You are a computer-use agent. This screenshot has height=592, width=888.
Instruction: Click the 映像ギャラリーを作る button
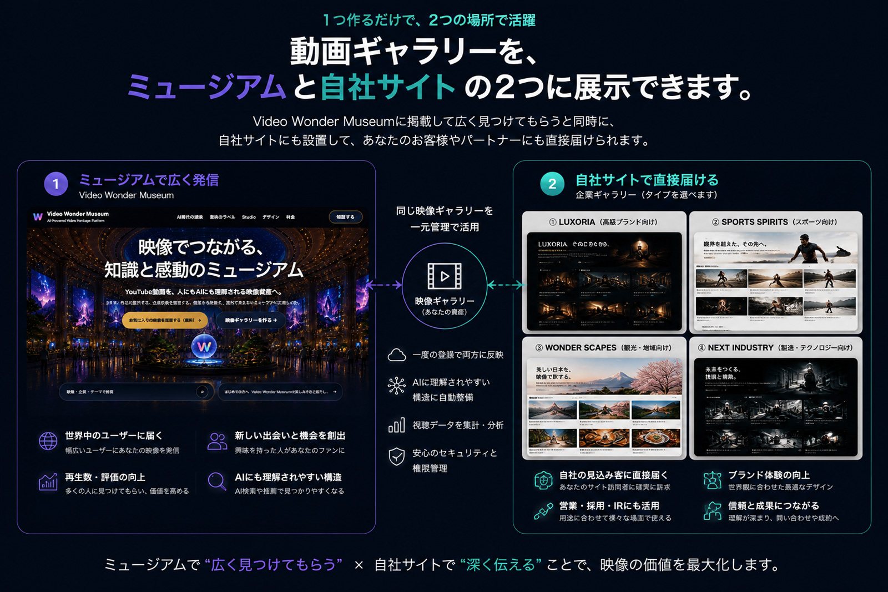(x=251, y=320)
